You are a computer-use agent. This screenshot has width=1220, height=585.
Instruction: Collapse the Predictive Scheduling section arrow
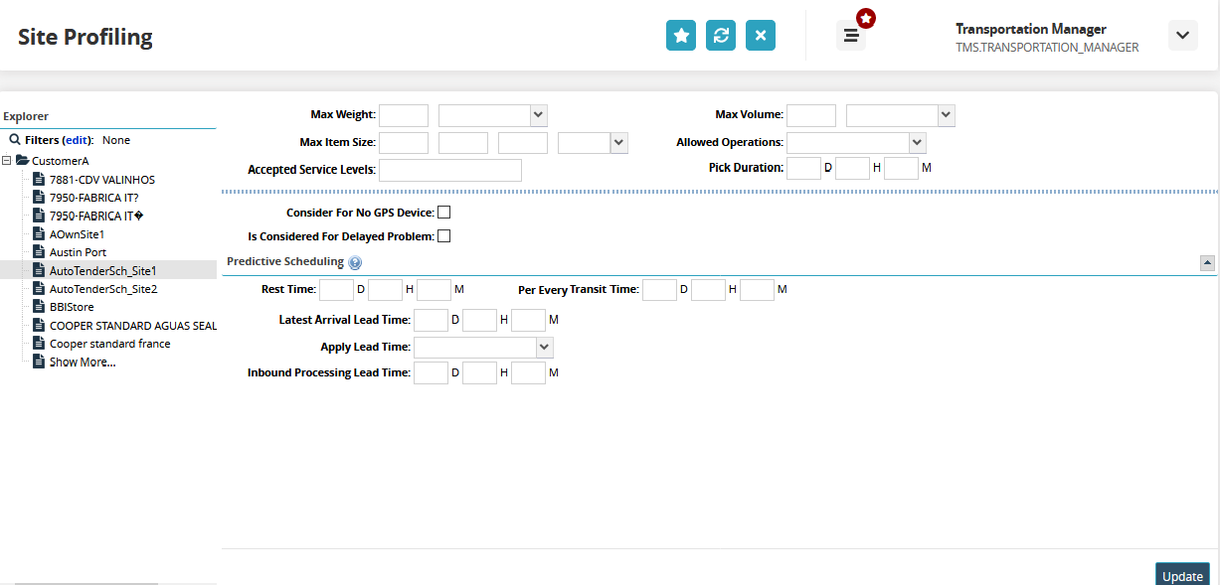(x=1207, y=263)
